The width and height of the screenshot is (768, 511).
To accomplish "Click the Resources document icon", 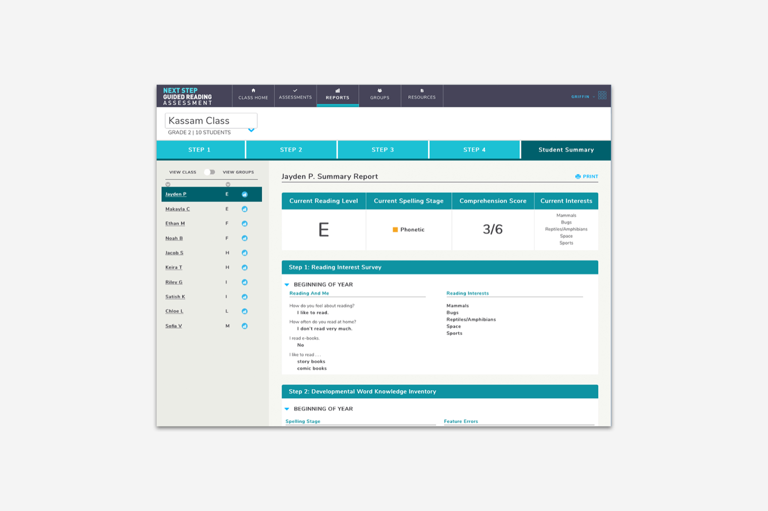I will point(422,91).
